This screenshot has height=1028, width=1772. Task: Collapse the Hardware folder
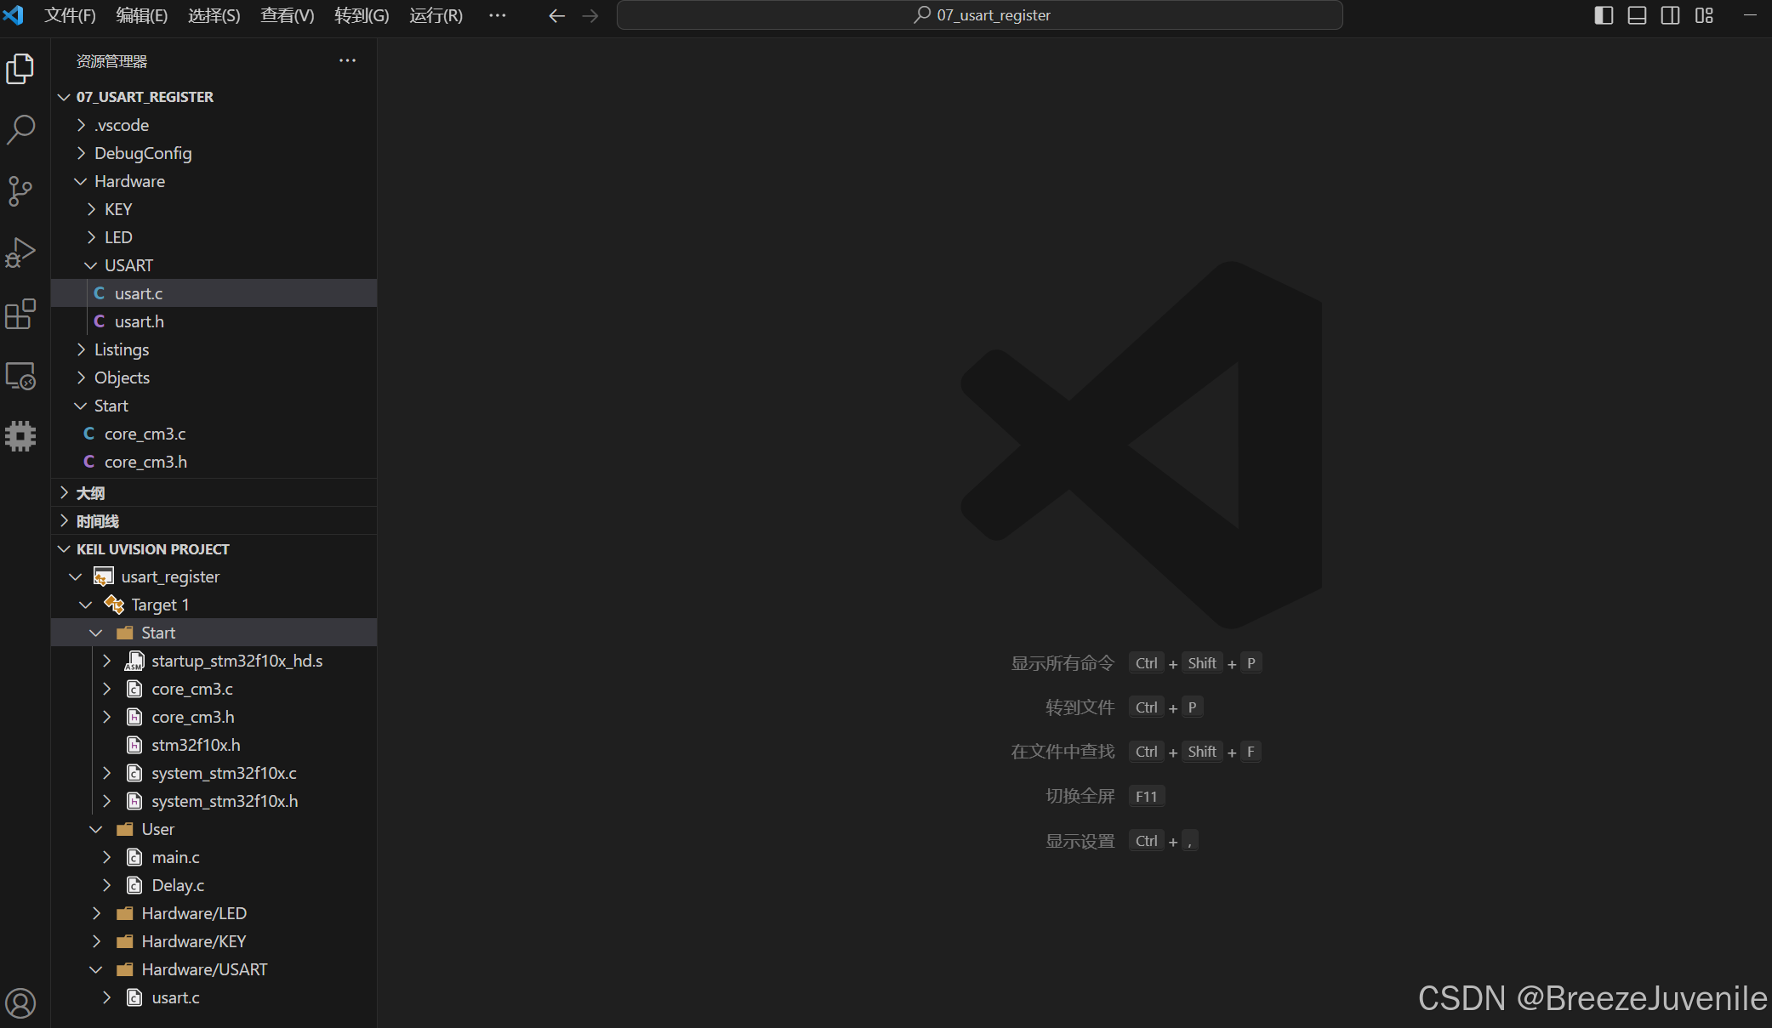pos(81,181)
